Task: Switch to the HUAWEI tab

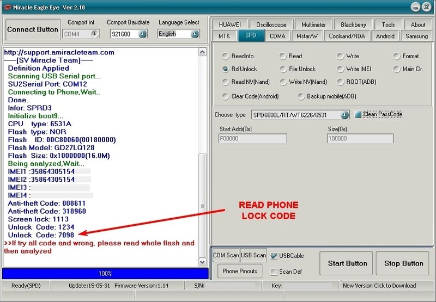Action: point(229,24)
